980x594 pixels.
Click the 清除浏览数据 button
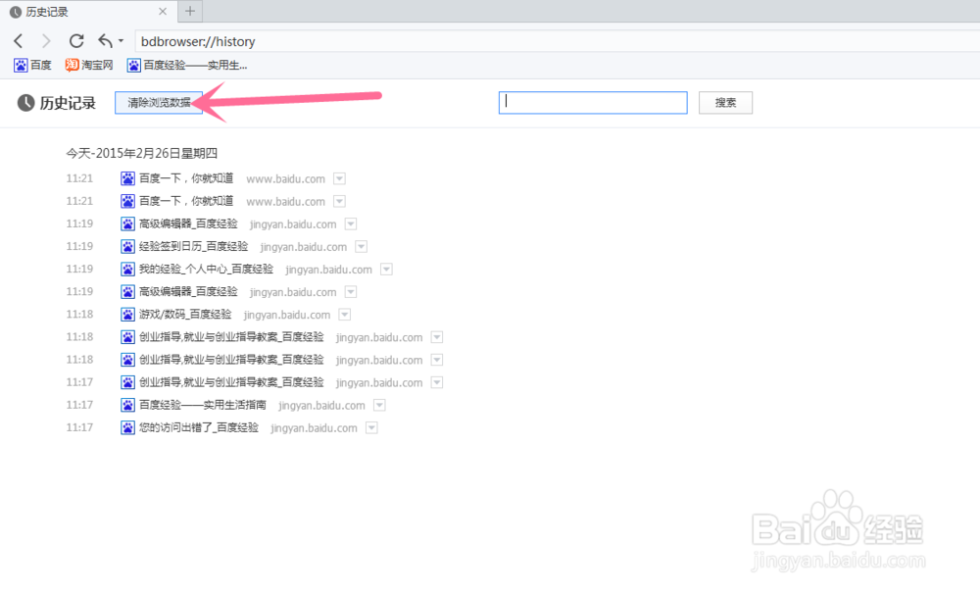159,103
